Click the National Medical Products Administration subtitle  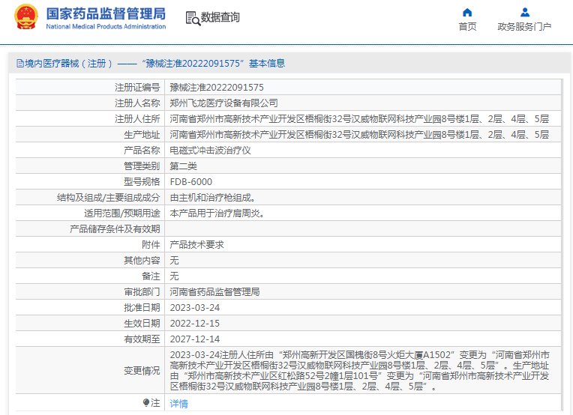click(x=106, y=26)
